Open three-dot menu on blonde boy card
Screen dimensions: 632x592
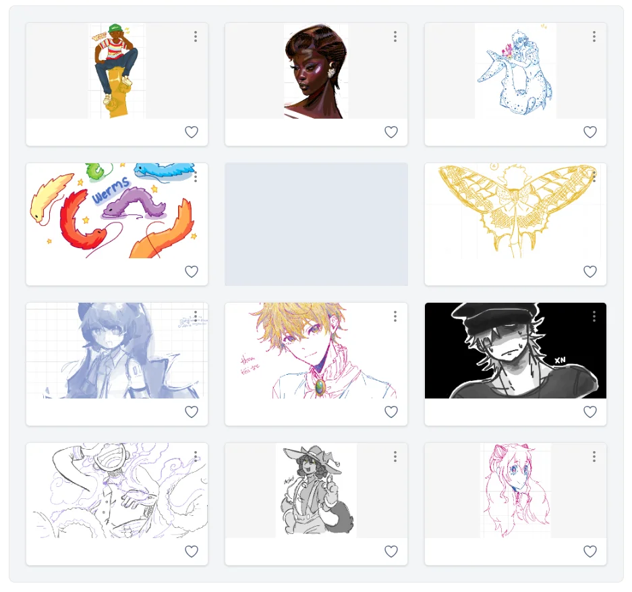click(x=395, y=316)
